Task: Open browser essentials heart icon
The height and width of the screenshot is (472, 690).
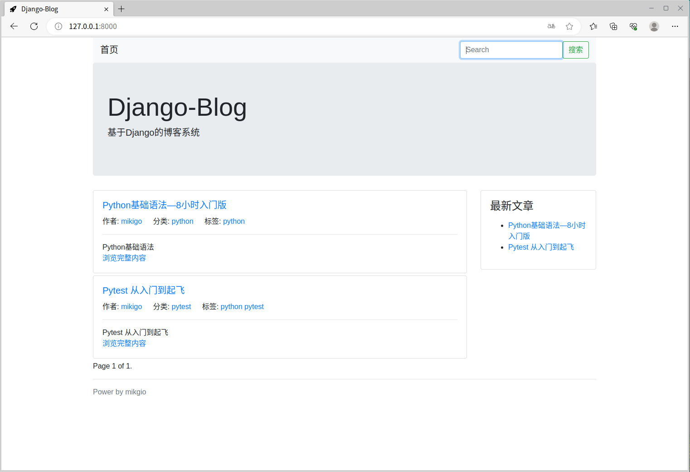Action: [633, 26]
